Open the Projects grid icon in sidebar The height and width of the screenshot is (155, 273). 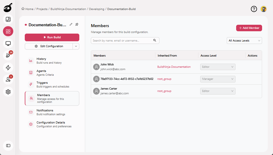8,31
